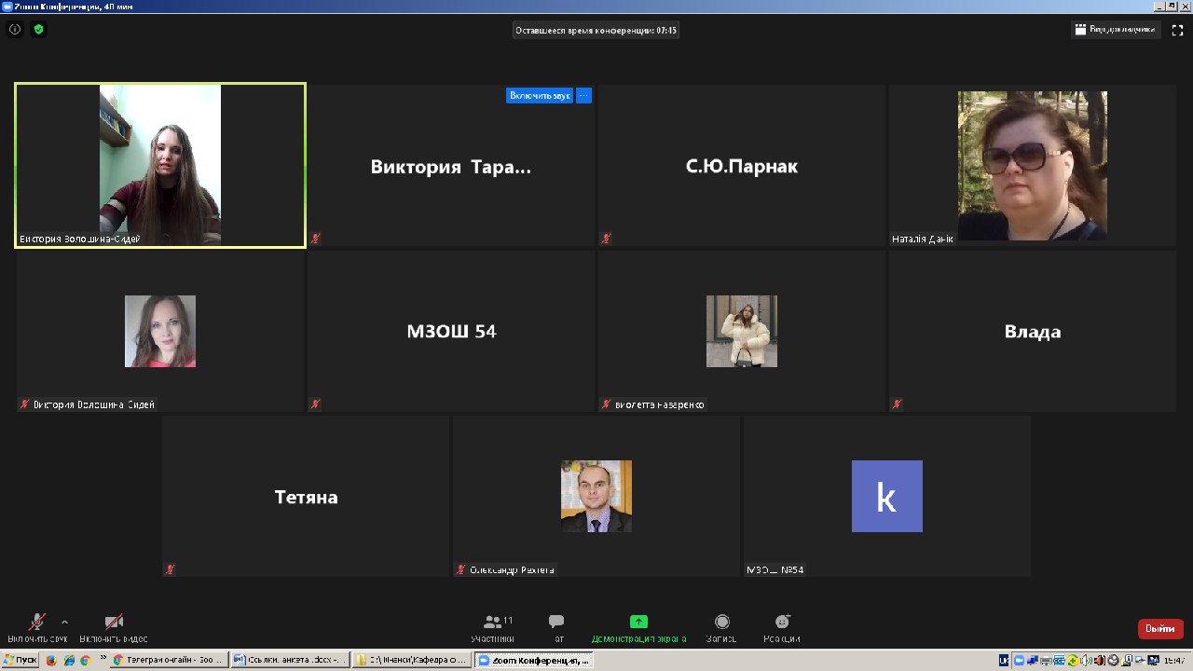
Task: Open meeting information icon
Action: pos(15,29)
